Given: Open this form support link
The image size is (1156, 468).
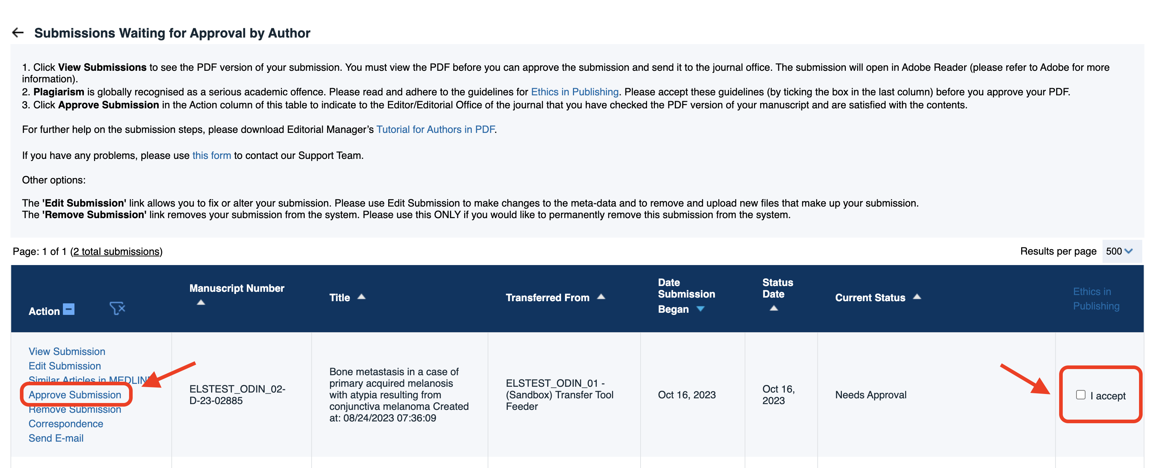Looking at the screenshot, I should [211, 156].
